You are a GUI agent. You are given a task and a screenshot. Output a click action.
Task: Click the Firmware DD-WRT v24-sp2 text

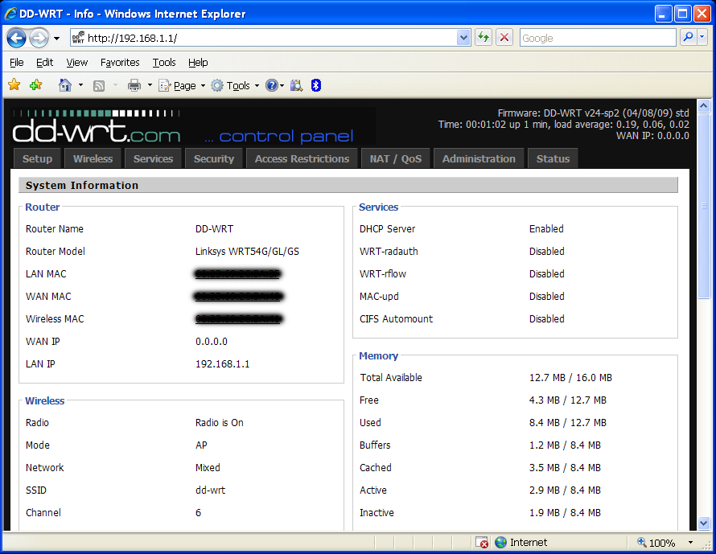593,113
